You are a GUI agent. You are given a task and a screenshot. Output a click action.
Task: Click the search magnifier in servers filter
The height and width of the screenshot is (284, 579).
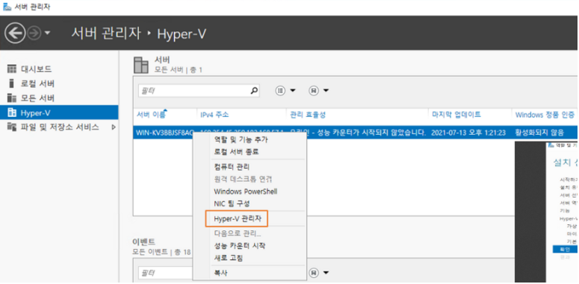254,90
